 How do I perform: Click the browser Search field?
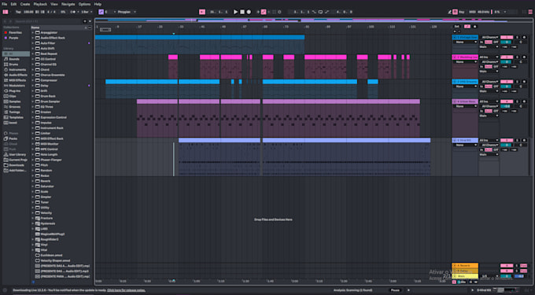pos(47,21)
